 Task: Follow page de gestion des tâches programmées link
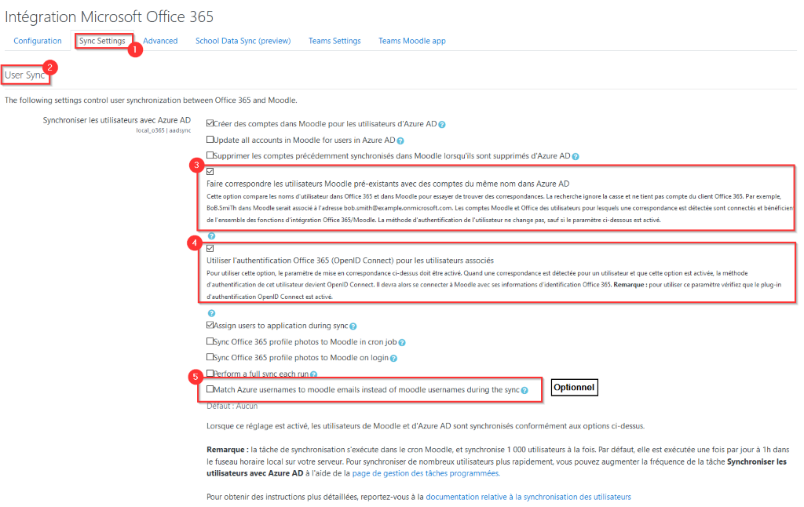click(x=426, y=474)
